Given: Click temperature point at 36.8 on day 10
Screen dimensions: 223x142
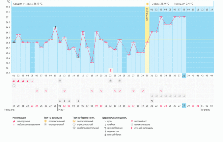Looking at the screenshot, I should pos(55,27).
